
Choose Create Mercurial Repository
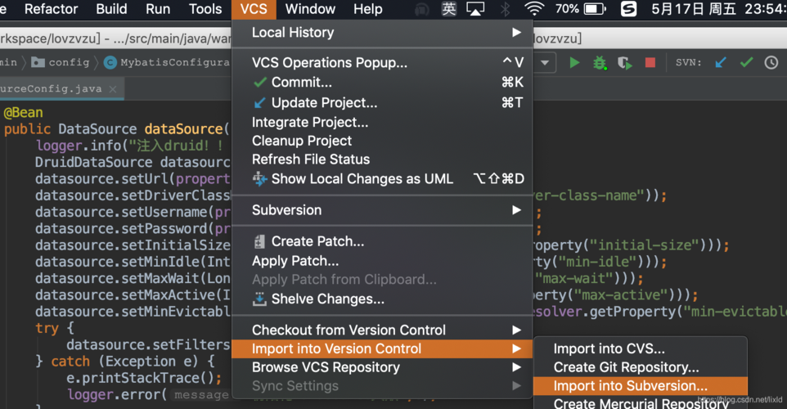point(641,403)
